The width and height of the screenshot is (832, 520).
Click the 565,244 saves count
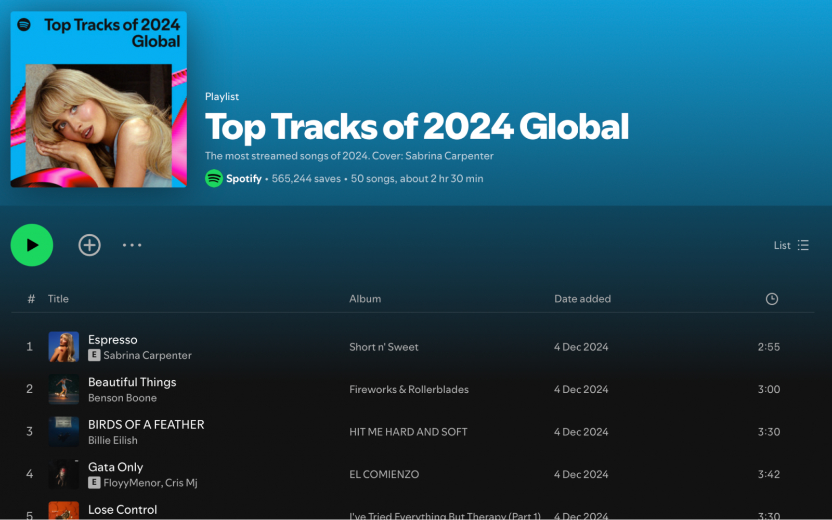click(x=306, y=179)
